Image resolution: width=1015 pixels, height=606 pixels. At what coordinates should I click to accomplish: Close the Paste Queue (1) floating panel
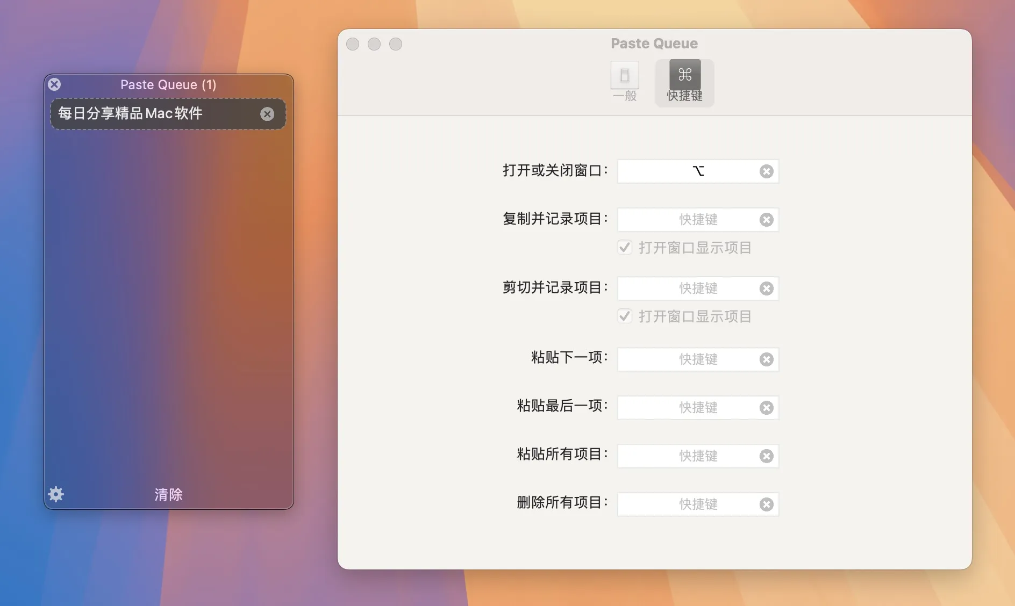(x=54, y=84)
